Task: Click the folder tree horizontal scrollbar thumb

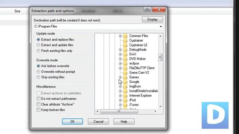Action: (x=119, y=111)
